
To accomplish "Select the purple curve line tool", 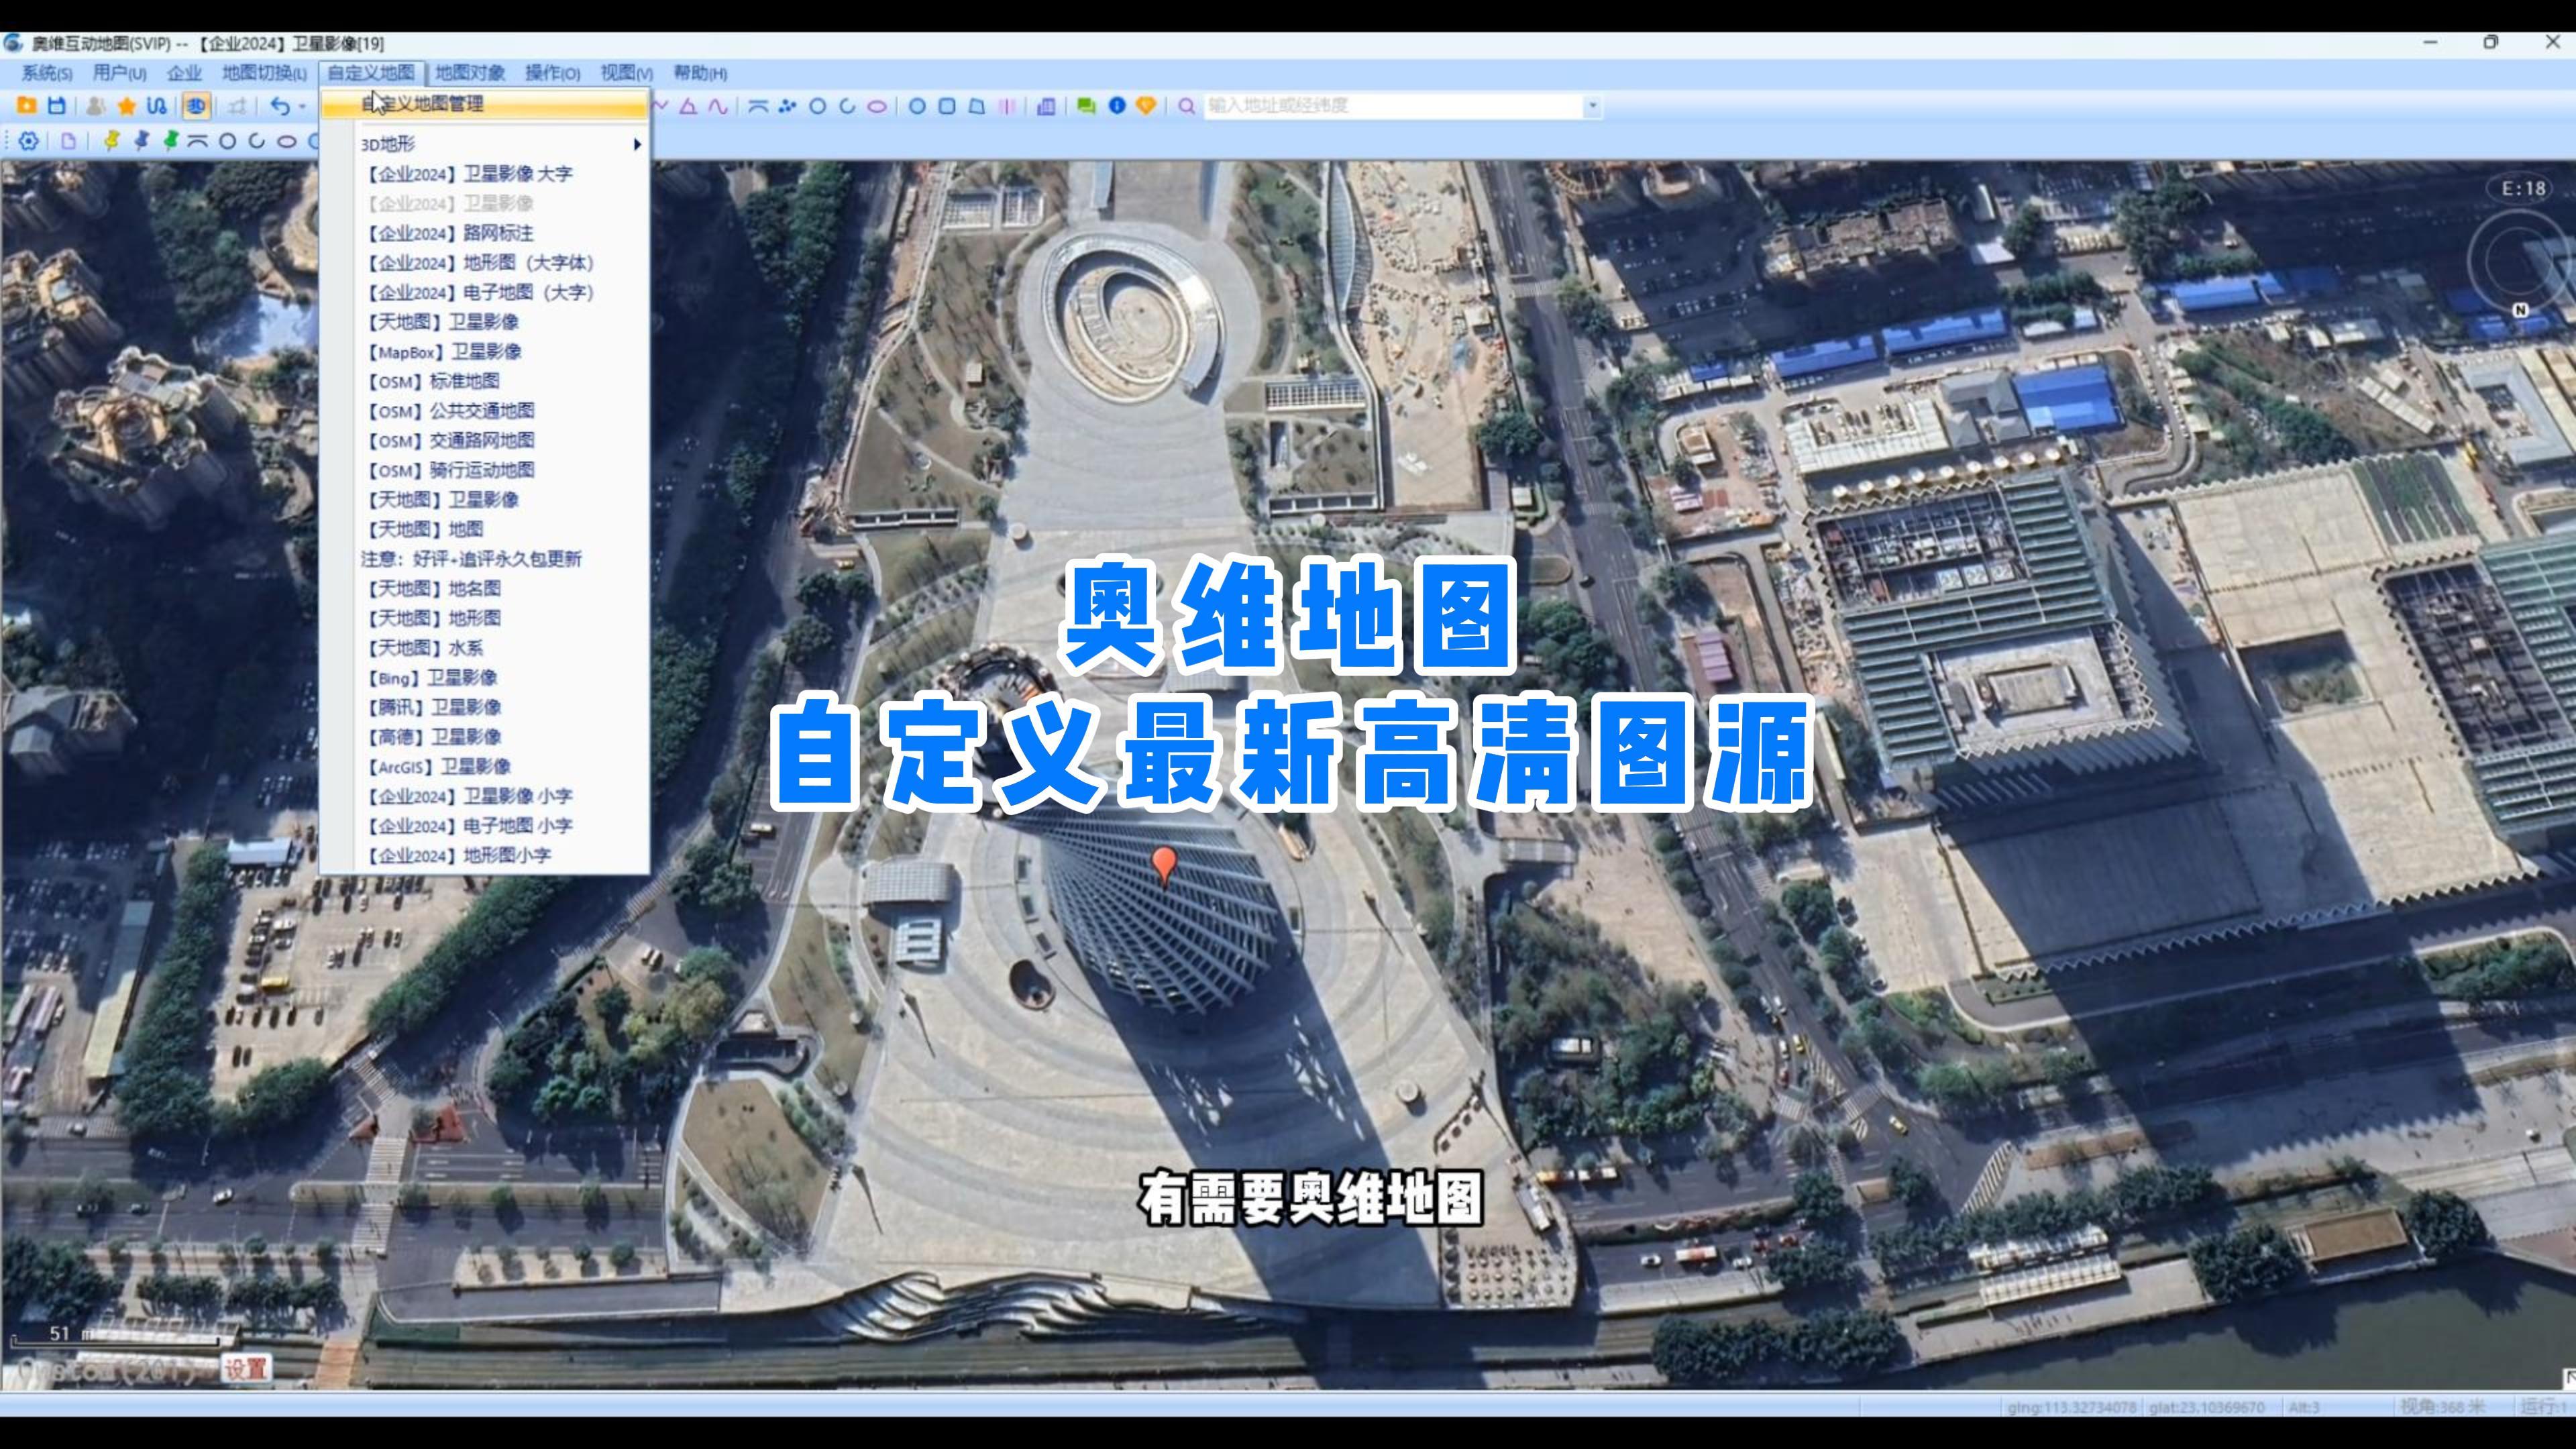I will 718,106.
